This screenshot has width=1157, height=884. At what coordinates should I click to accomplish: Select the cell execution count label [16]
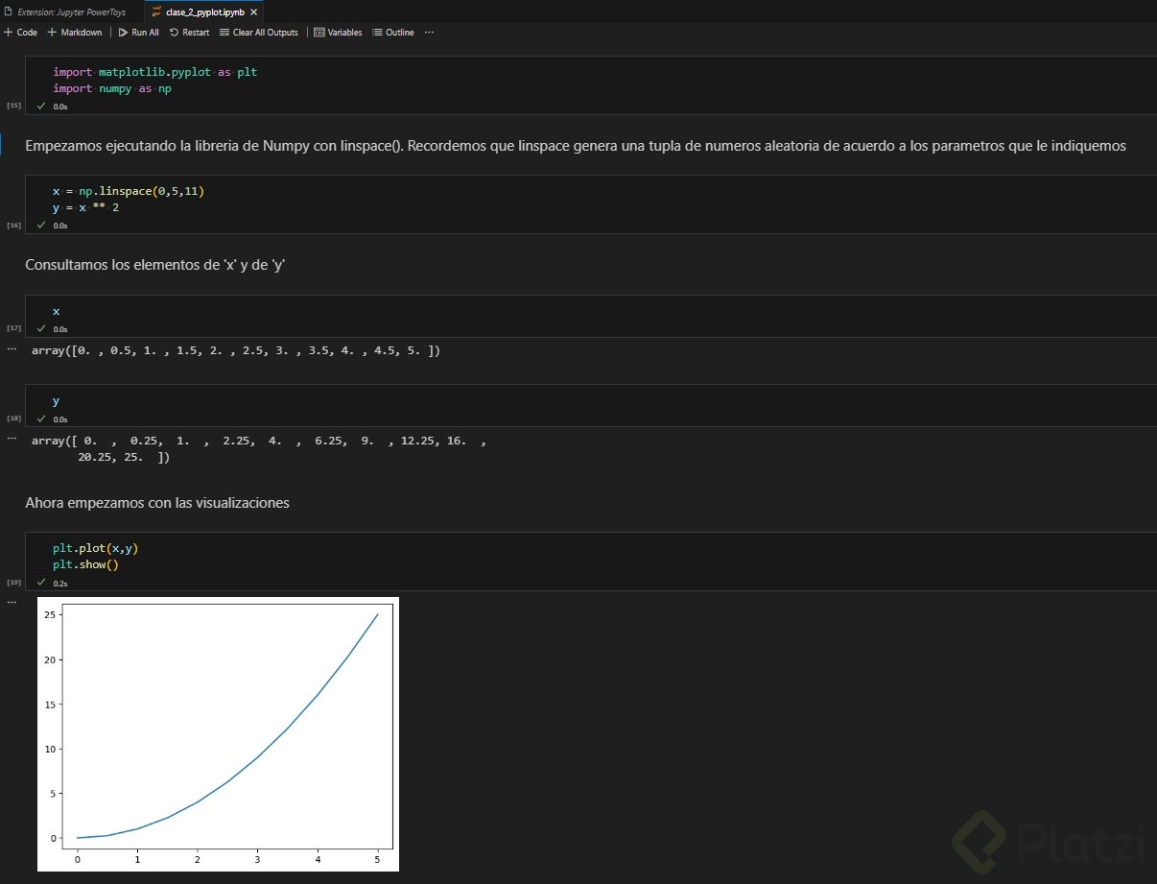(13, 226)
